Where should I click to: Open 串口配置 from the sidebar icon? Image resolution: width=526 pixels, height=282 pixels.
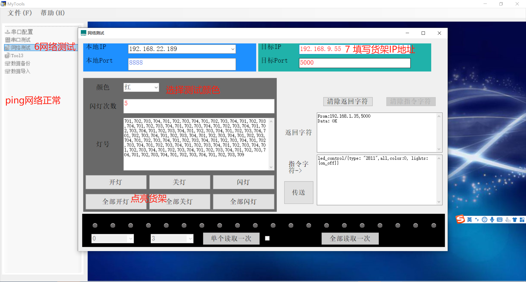7,32
